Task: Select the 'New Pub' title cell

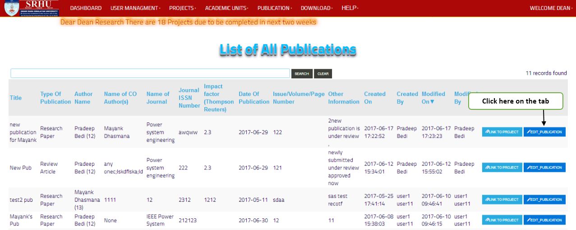Action: pyautogui.click(x=21, y=168)
